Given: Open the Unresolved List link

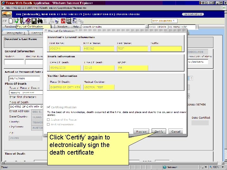Looking at the screenshot, I should pyautogui.click(x=193, y=14).
